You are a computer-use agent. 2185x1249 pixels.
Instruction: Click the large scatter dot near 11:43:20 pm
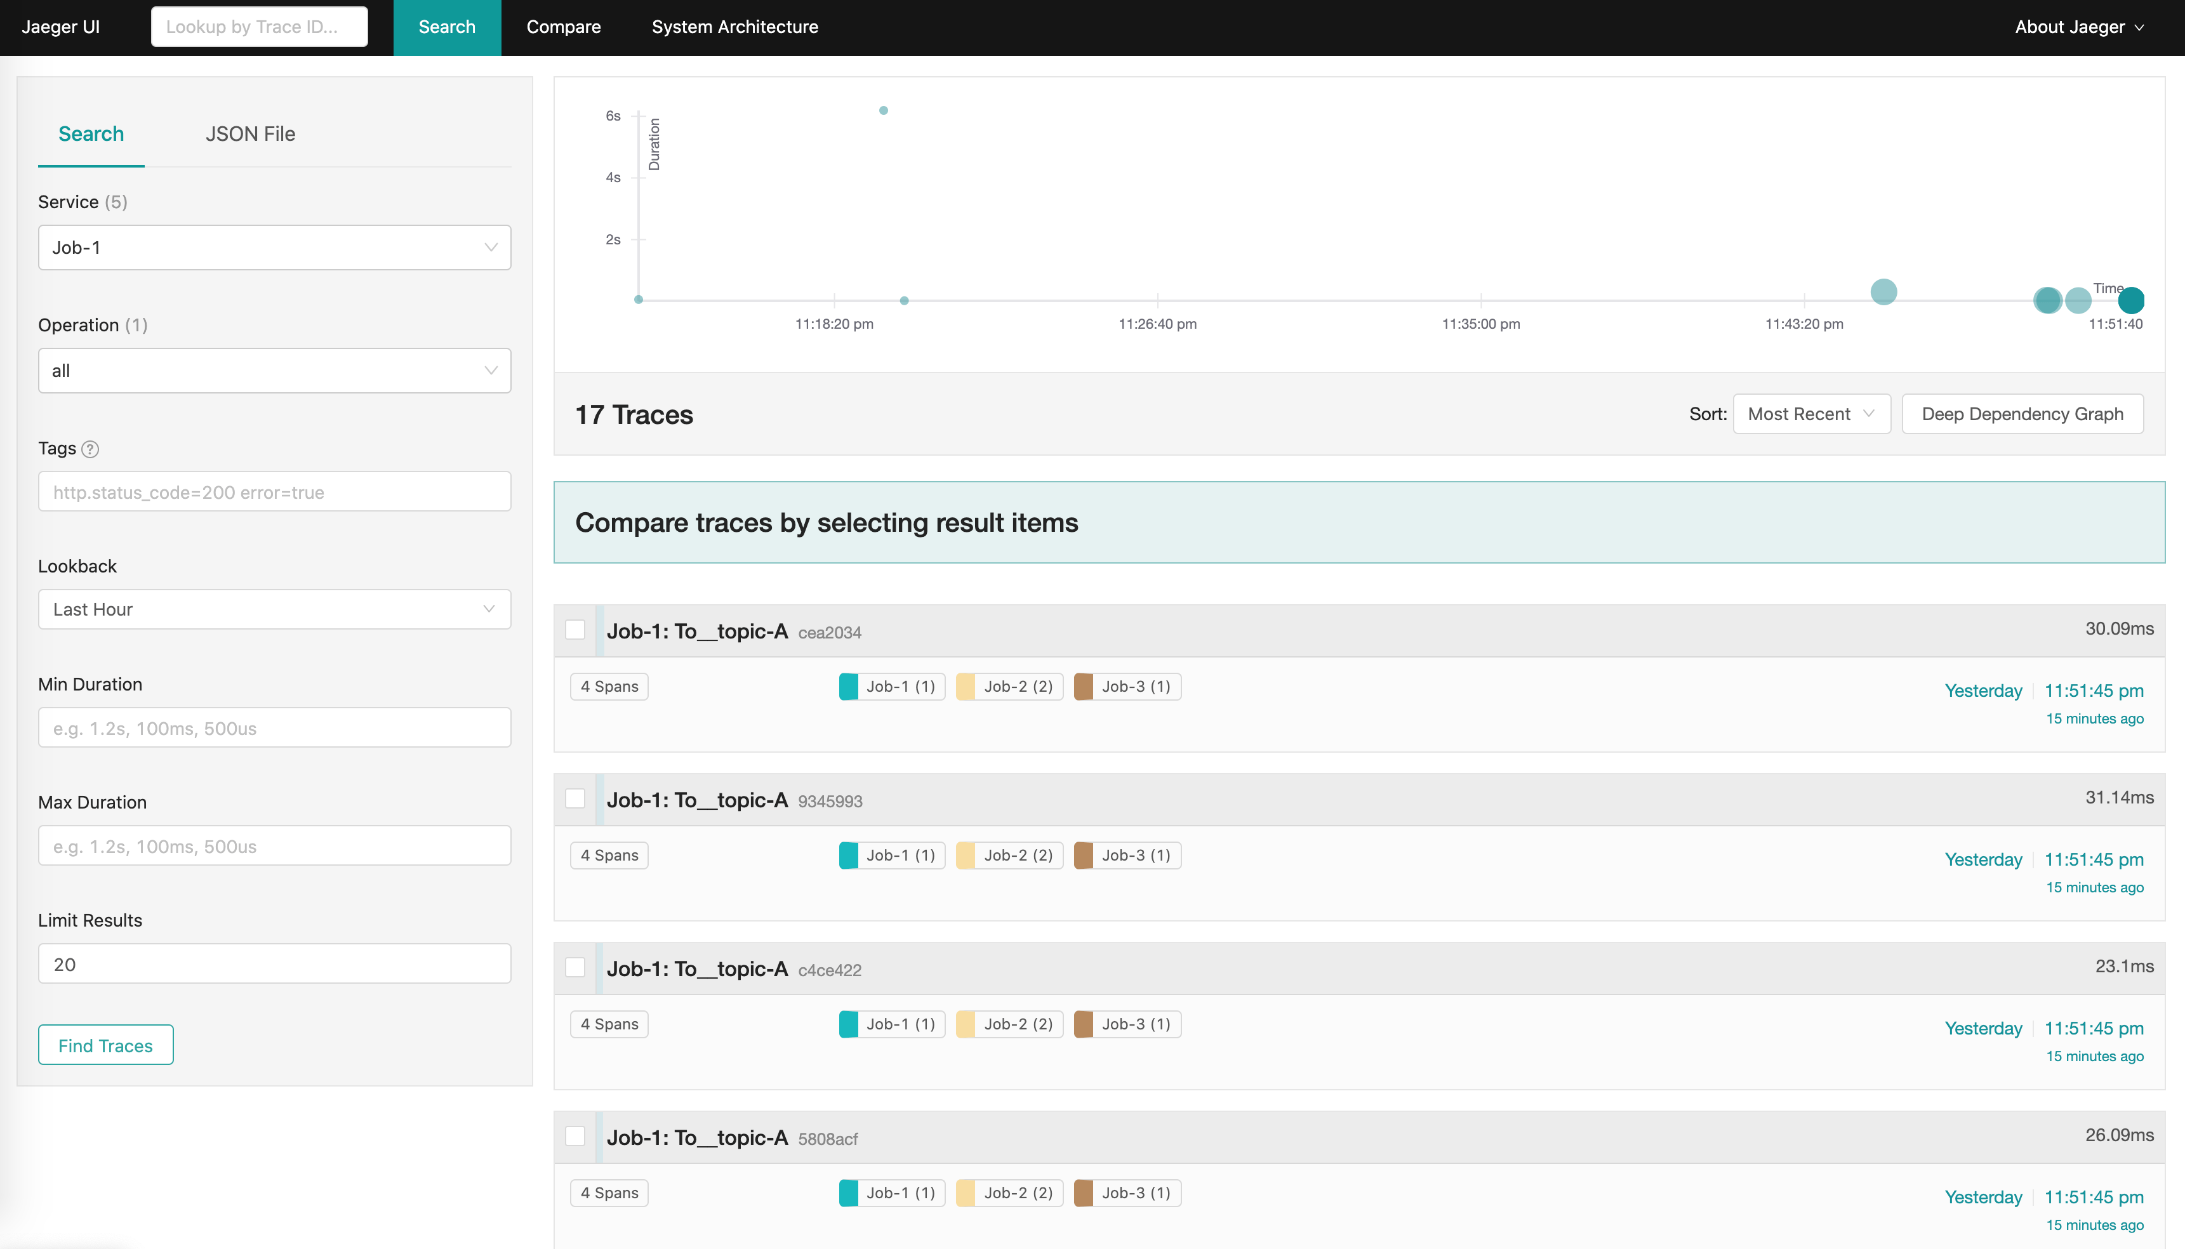click(x=1883, y=292)
